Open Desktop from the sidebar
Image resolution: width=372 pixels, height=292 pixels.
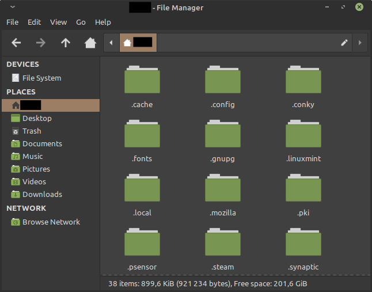(51, 118)
